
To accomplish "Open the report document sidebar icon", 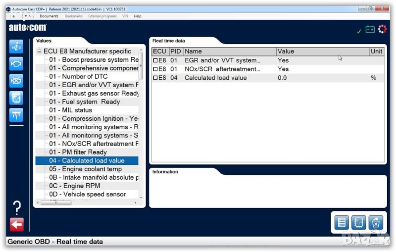I will pos(16,98).
